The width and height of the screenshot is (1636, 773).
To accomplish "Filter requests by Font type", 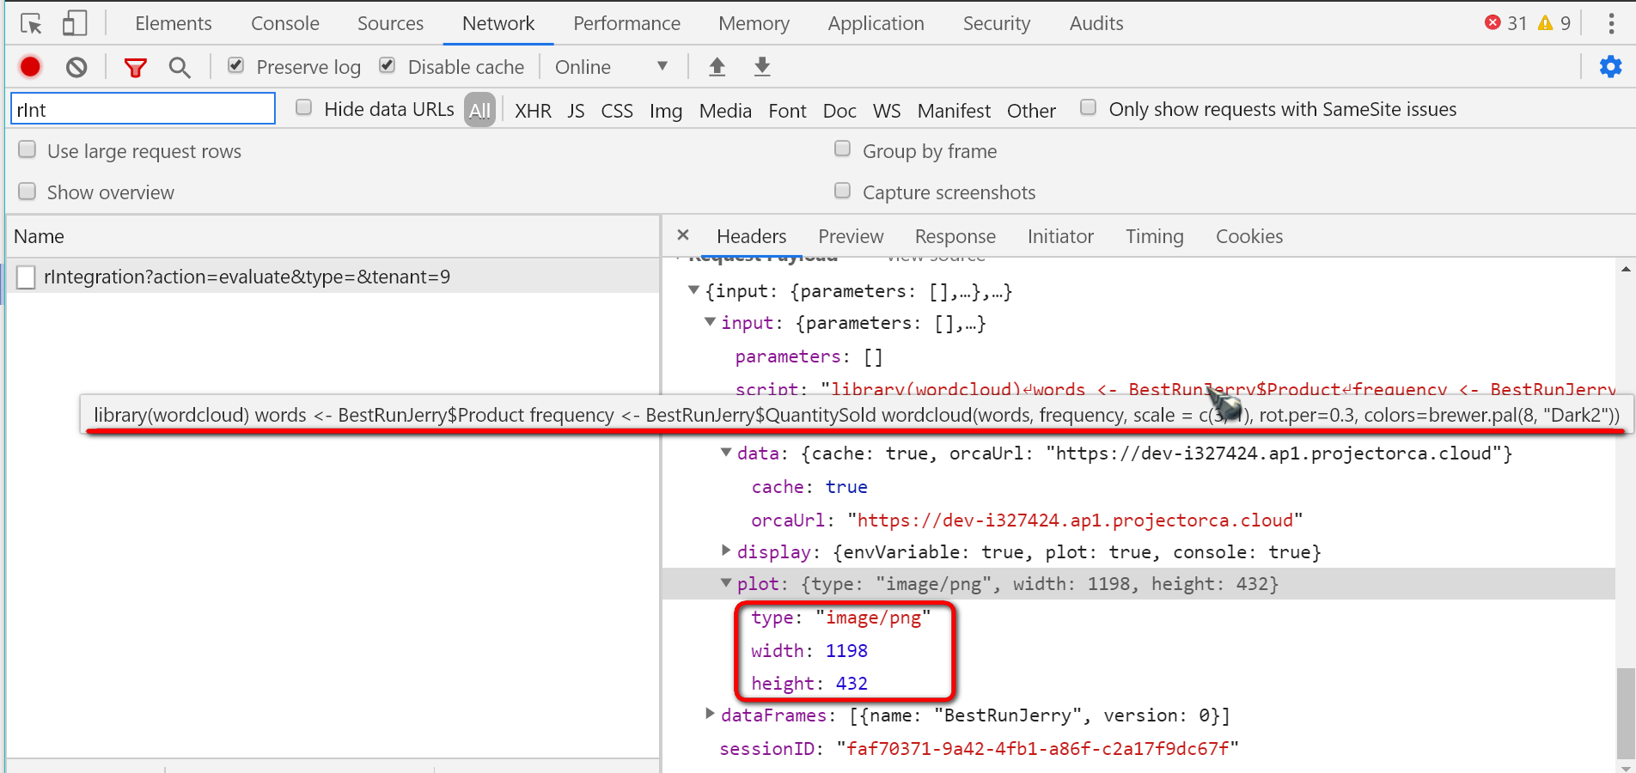I will [x=787, y=111].
